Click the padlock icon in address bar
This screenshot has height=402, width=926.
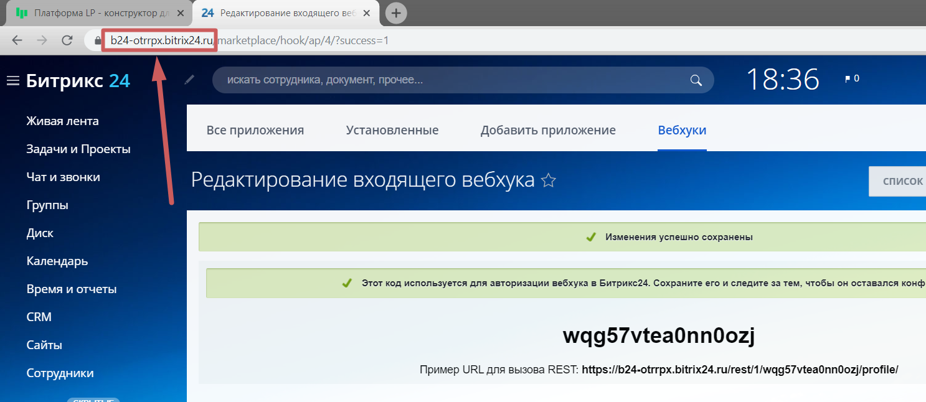(x=97, y=40)
